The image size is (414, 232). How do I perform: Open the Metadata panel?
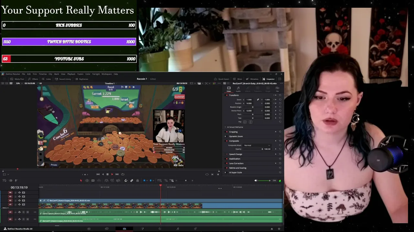tap(253, 79)
